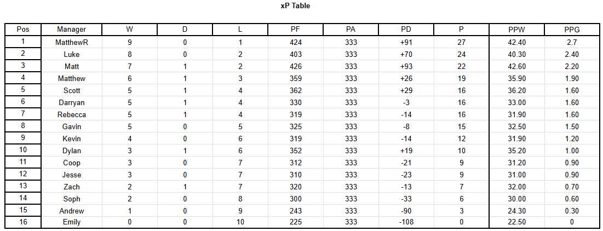Select Soph's PPW value 30.00
Screen dimensions: 603x231
click(x=517, y=199)
